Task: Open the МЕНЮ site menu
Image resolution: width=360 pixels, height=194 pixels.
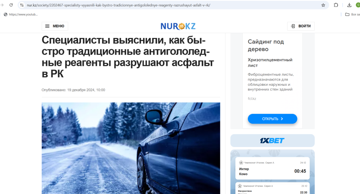Action: click(x=55, y=26)
